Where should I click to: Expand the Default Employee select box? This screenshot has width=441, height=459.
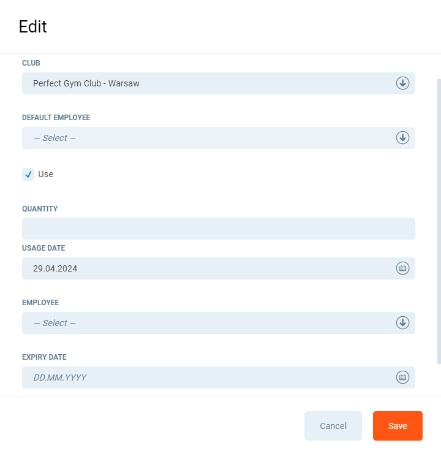208,138
